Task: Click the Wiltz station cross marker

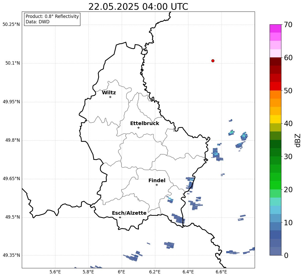Action: coord(110,97)
